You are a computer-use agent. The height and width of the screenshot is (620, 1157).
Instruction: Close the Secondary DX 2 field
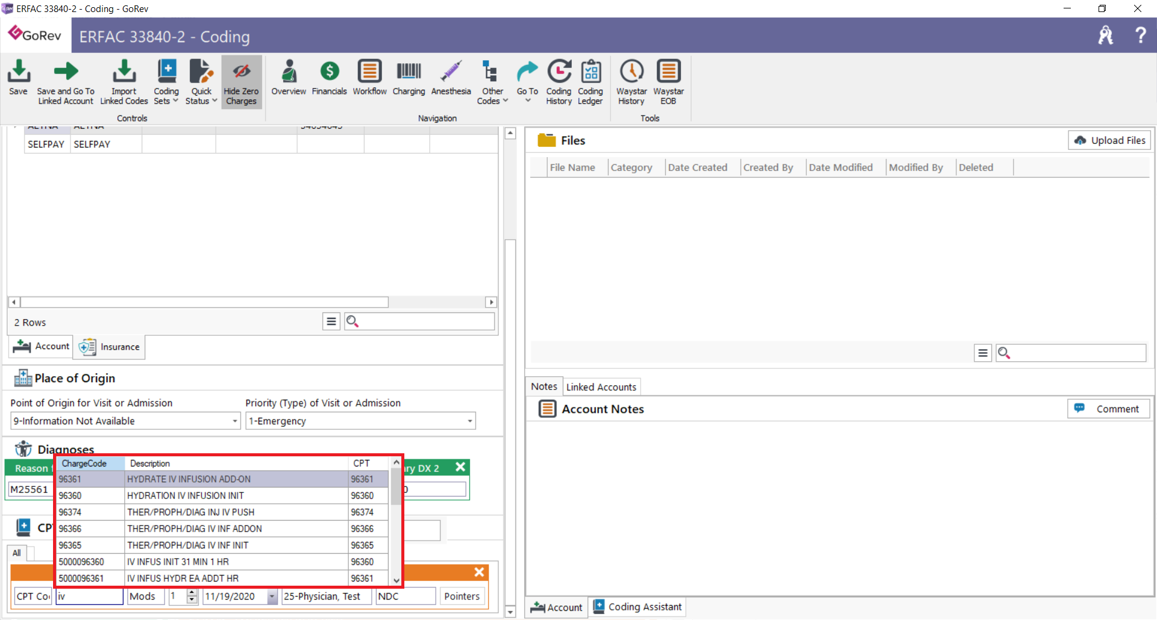(460, 467)
